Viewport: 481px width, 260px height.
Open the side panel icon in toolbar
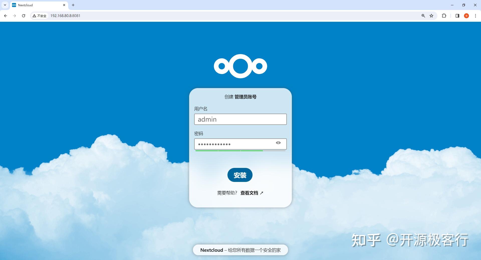point(457,16)
